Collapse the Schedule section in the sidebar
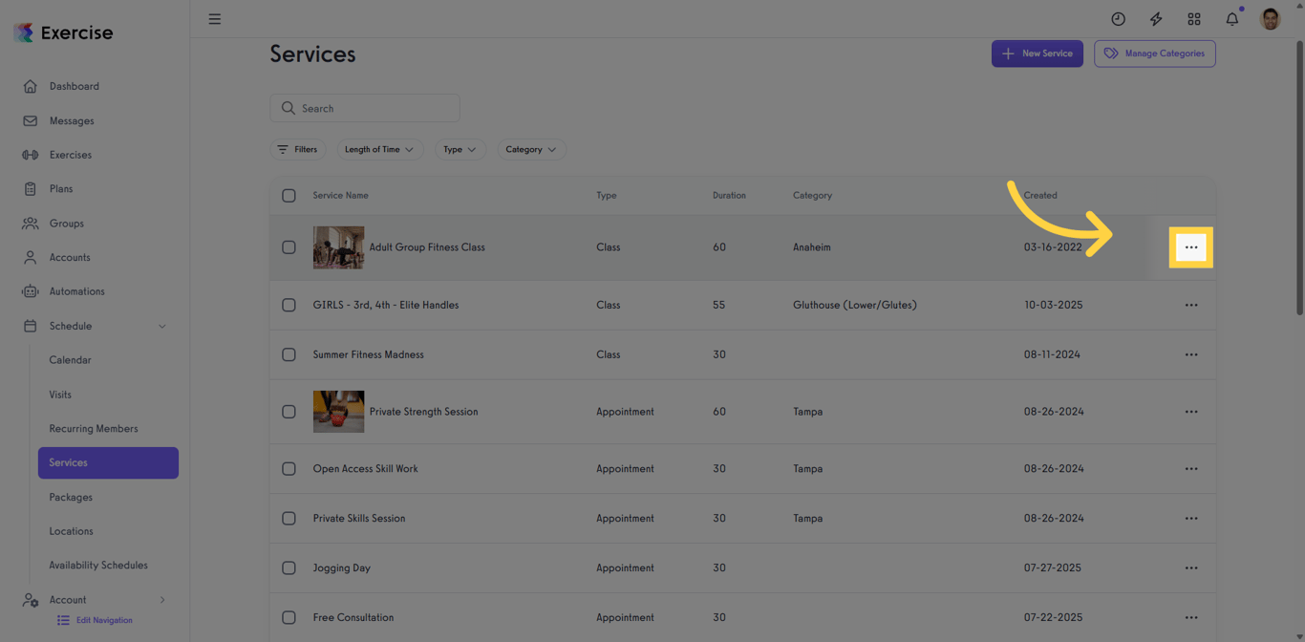This screenshot has height=642, width=1305. pyautogui.click(x=160, y=326)
